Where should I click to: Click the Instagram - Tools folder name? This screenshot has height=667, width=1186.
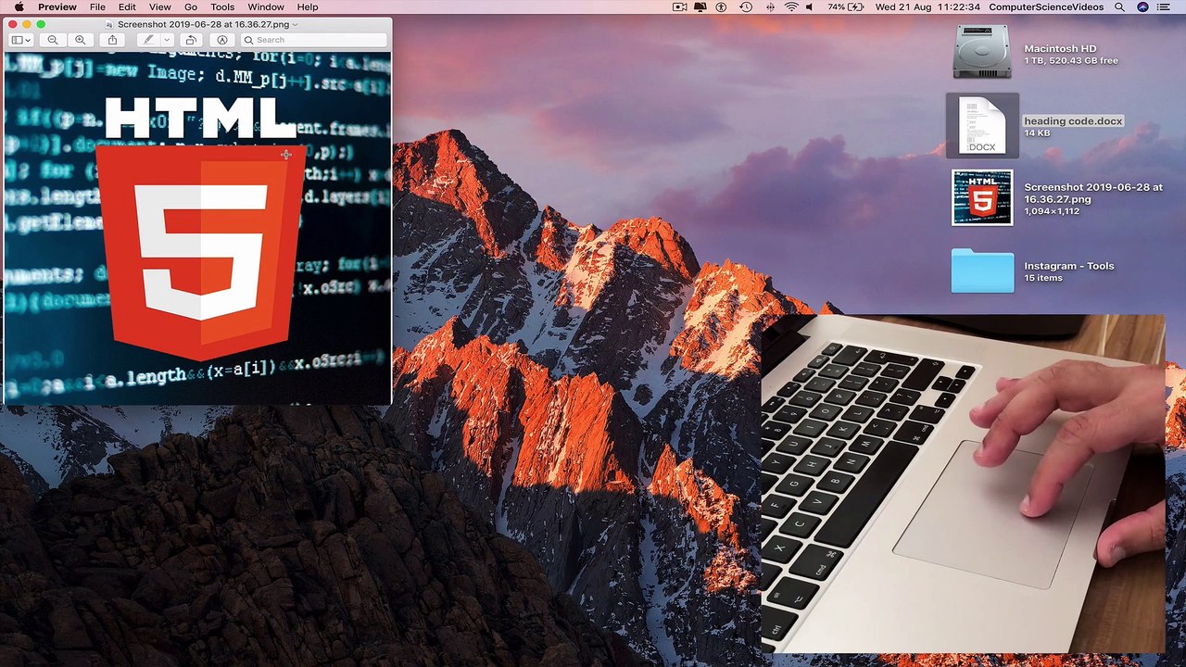click(1069, 266)
